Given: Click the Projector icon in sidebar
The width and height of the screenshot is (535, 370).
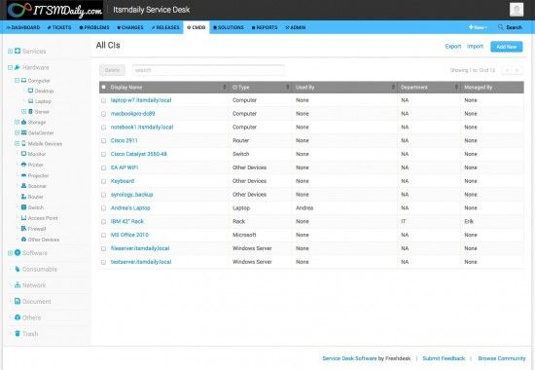Looking at the screenshot, I should coord(24,175).
